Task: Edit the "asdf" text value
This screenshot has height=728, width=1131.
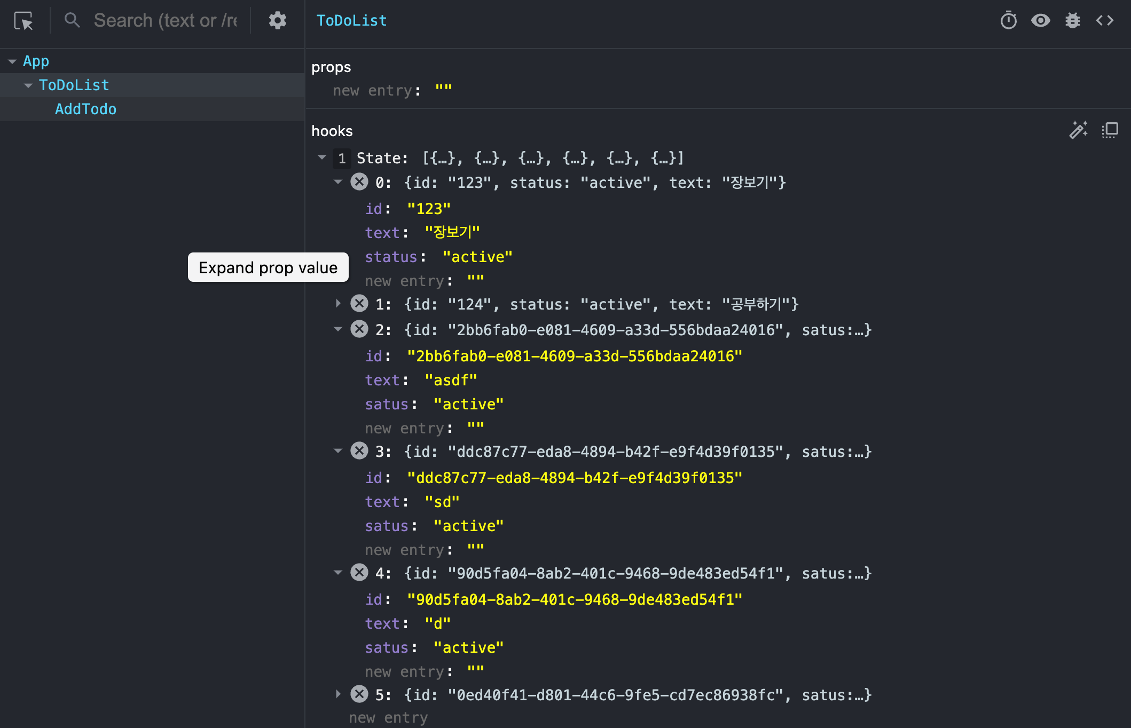Action: tap(450, 380)
